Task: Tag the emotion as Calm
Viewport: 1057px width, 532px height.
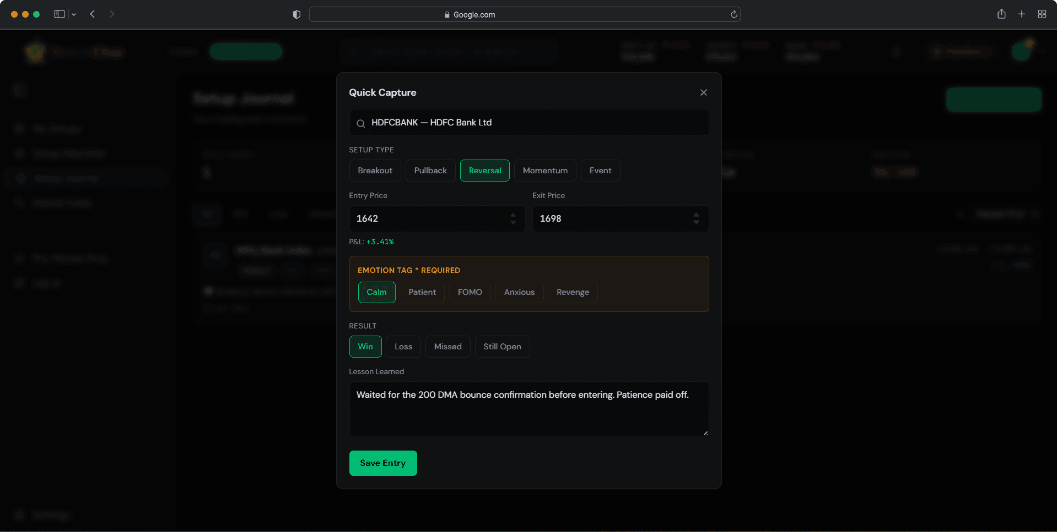Action: click(377, 292)
